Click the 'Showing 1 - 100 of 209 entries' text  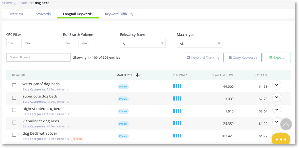click(97, 57)
